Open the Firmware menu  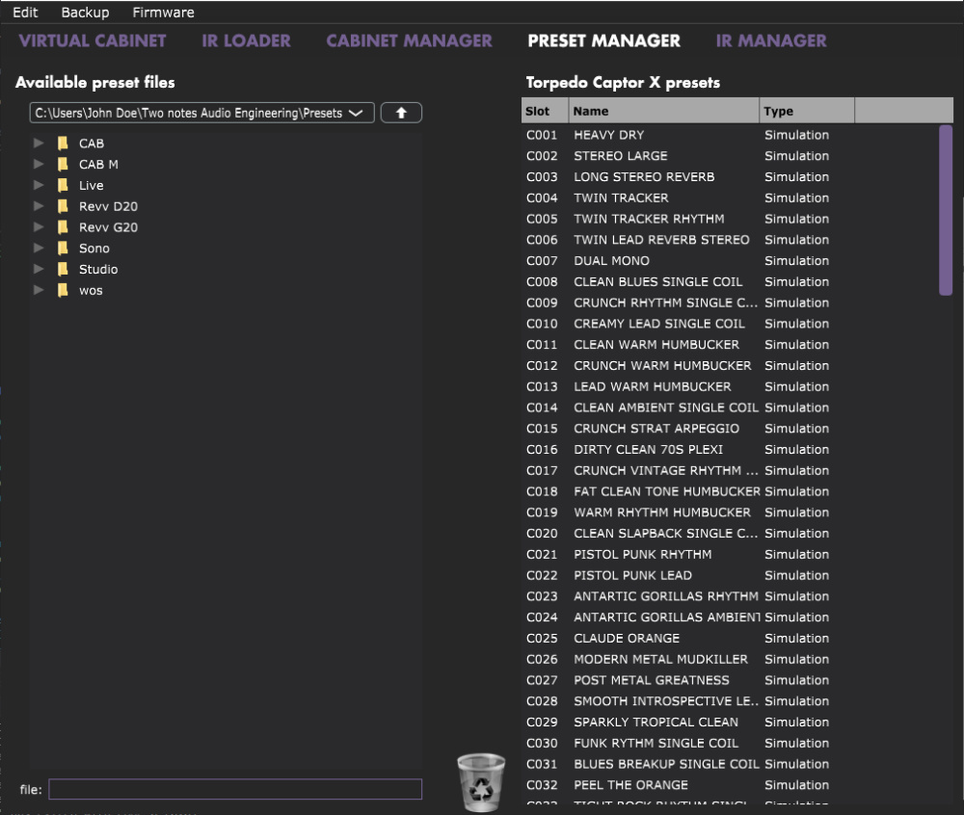click(x=163, y=13)
